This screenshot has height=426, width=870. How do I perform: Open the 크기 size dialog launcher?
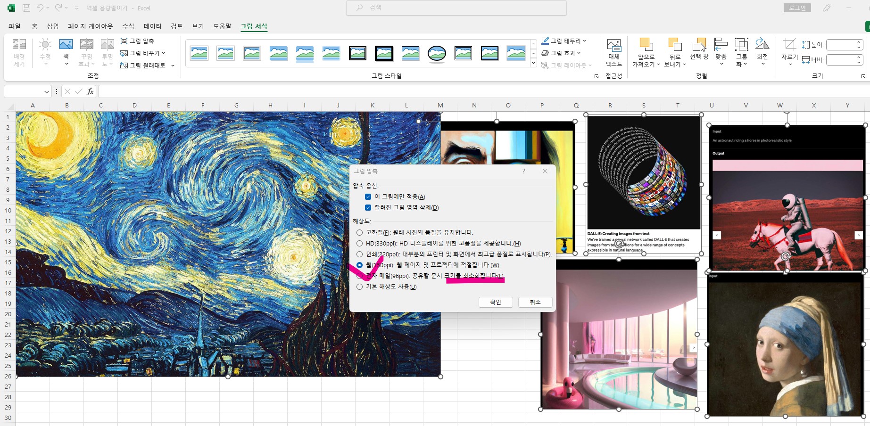pyautogui.click(x=863, y=76)
